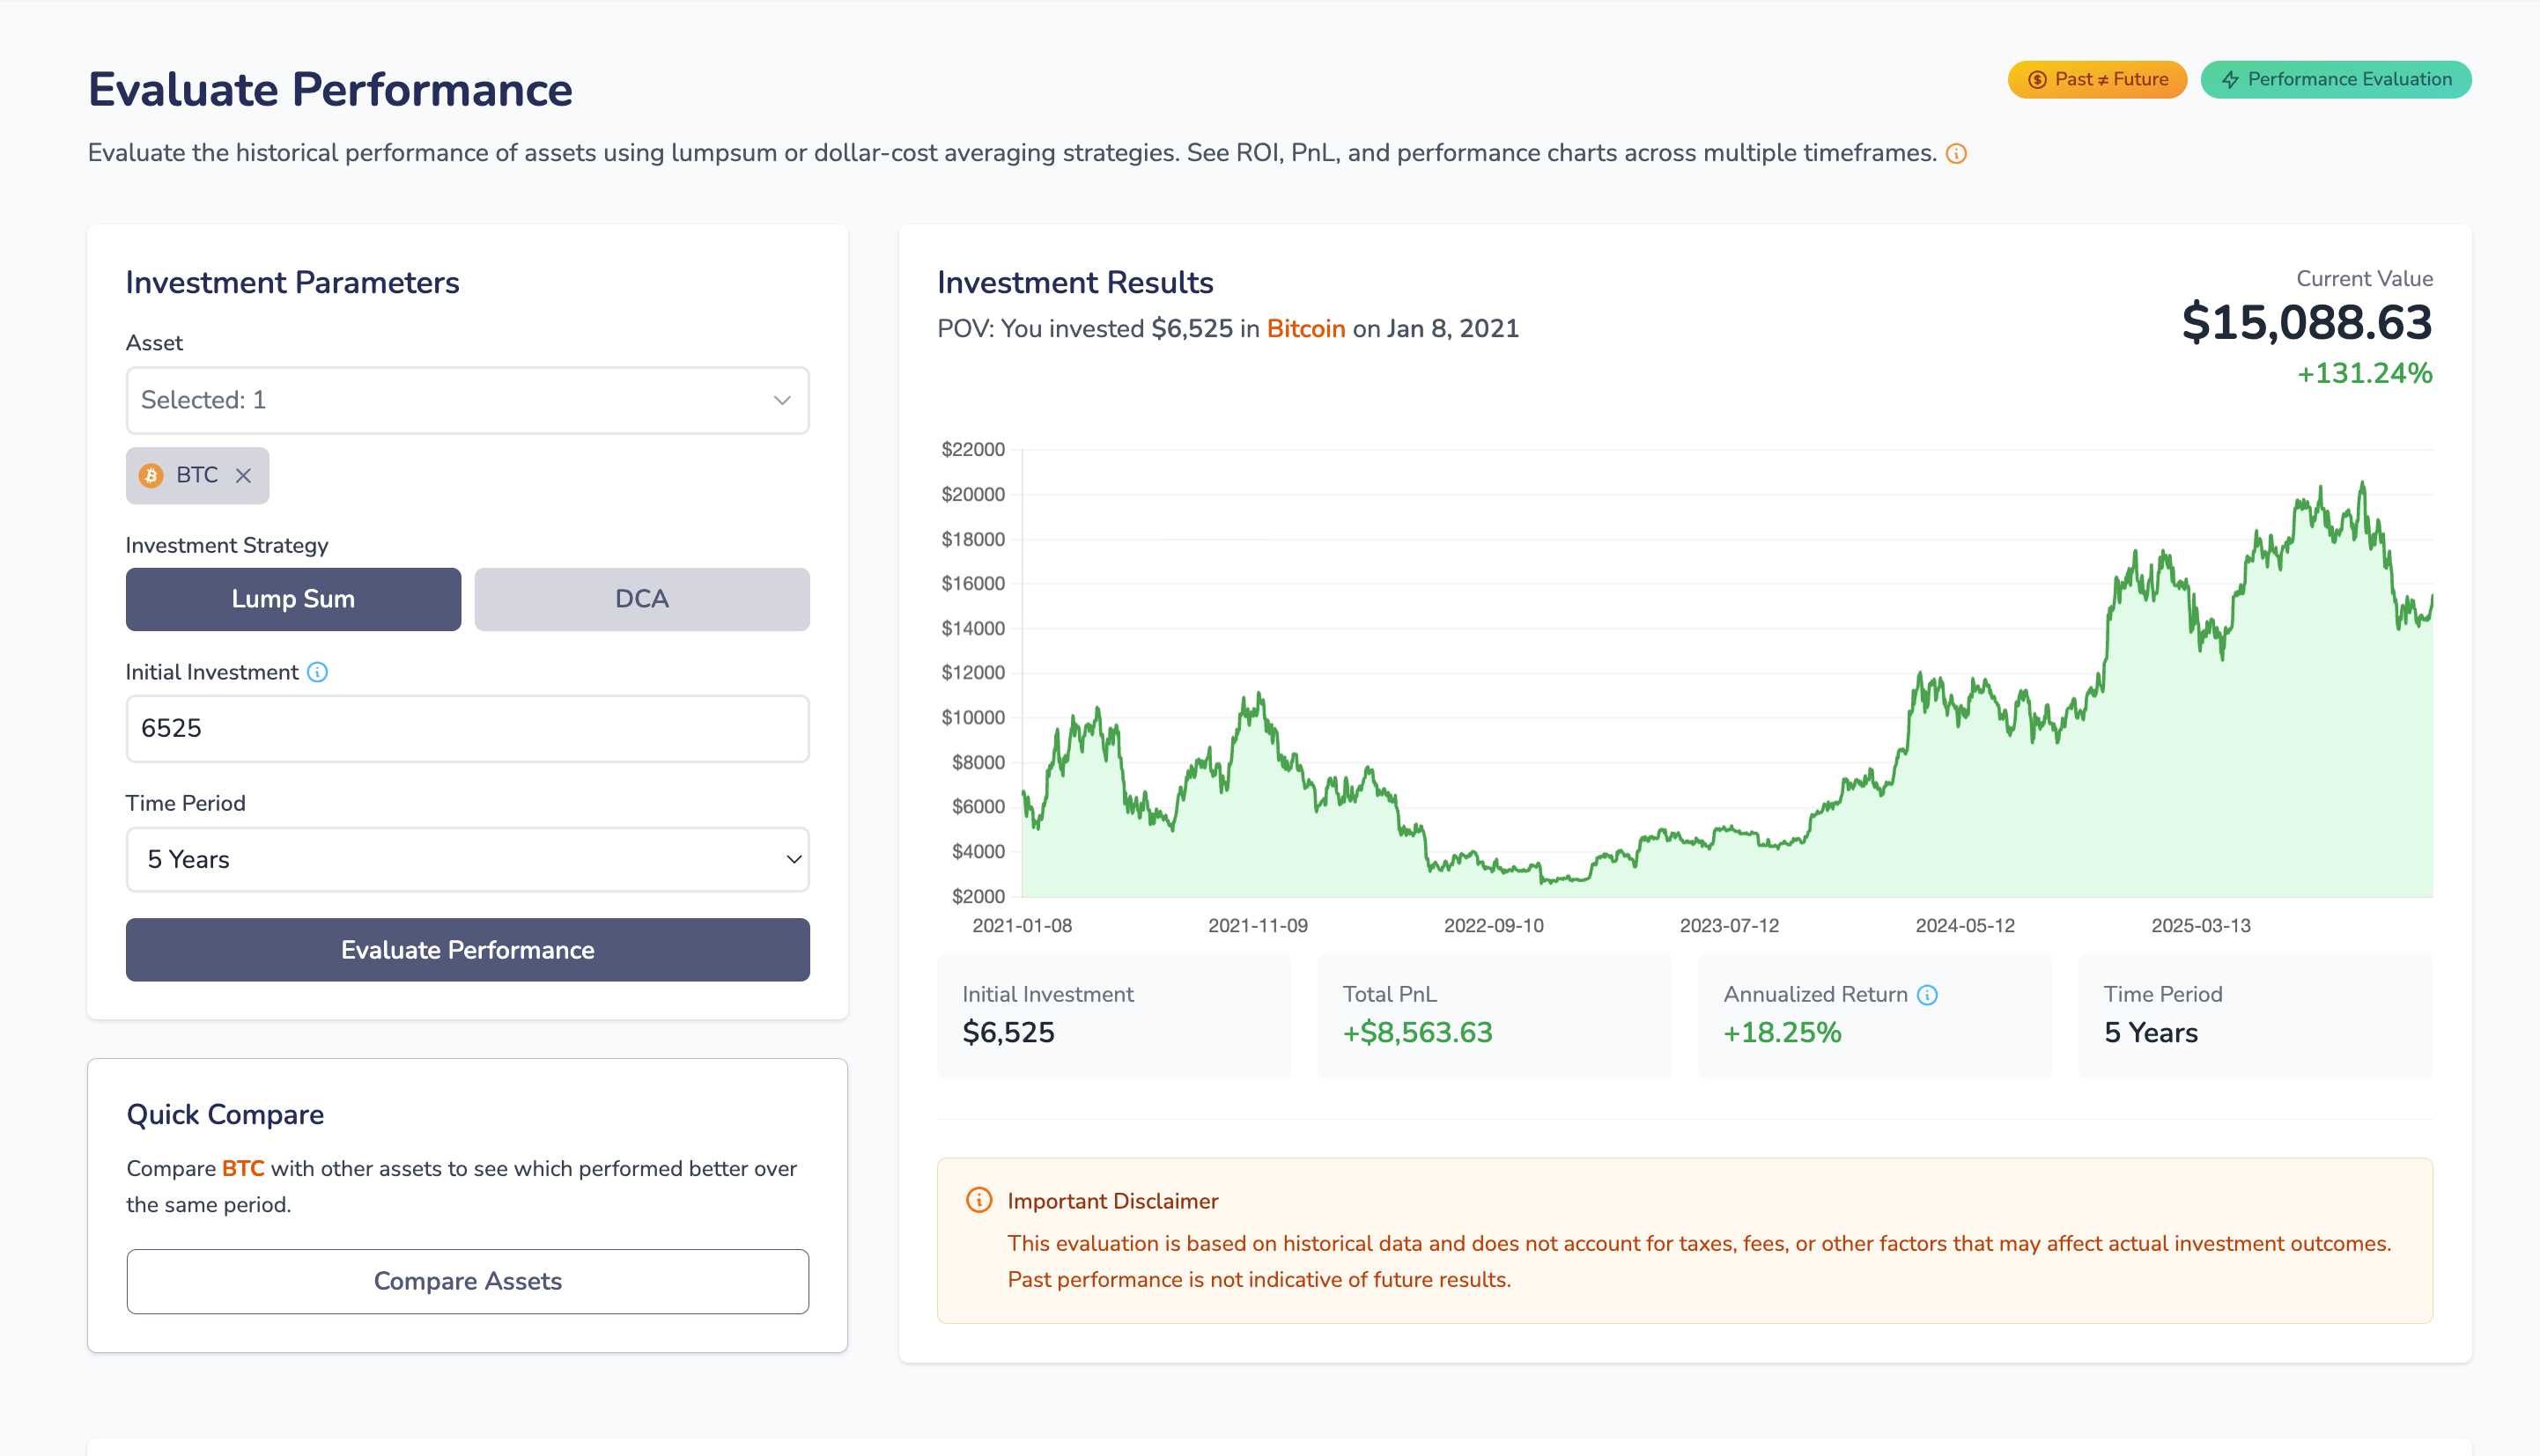Image resolution: width=2540 pixels, height=1456 pixels.
Task: Toggle the Past ≠ Future badge
Action: 2097,79
